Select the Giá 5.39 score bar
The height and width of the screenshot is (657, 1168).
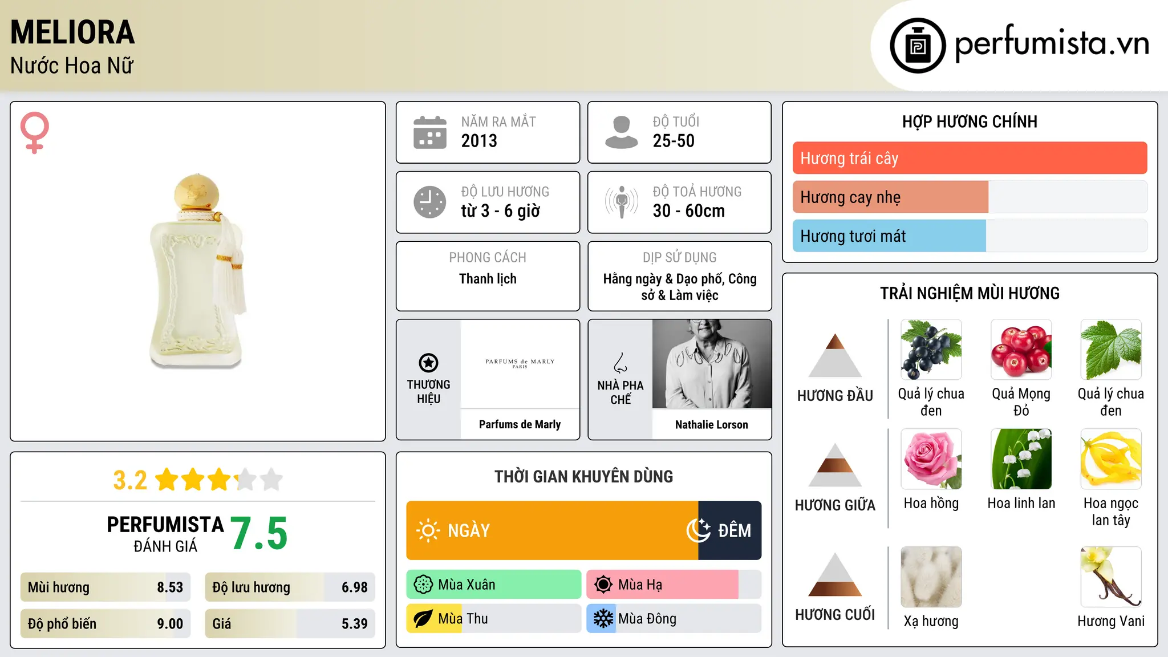290,624
